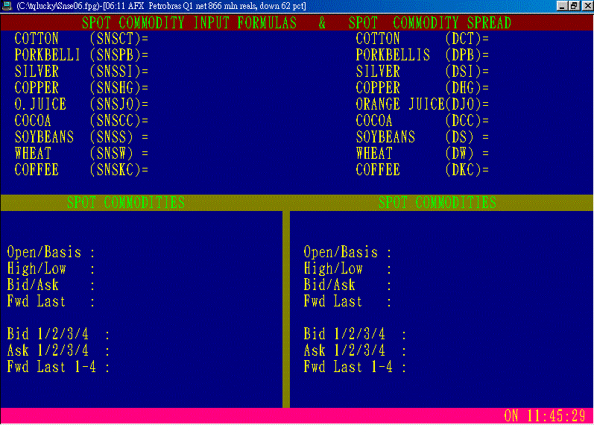Select the COPPER (SNSHG)= formula row
This screenshot has width=594, height=425.
tap(81, 87)
